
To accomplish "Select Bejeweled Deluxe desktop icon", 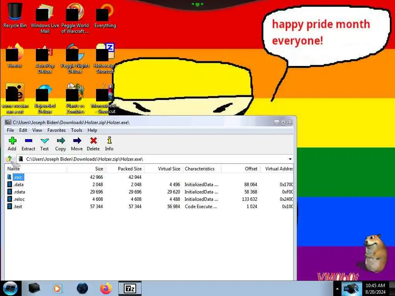I will tap(45, 98).
